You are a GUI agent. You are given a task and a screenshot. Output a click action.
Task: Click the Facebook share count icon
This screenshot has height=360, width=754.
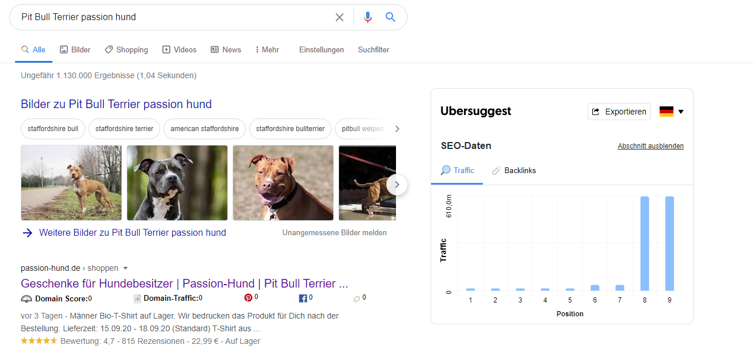(x=303, y=298)
